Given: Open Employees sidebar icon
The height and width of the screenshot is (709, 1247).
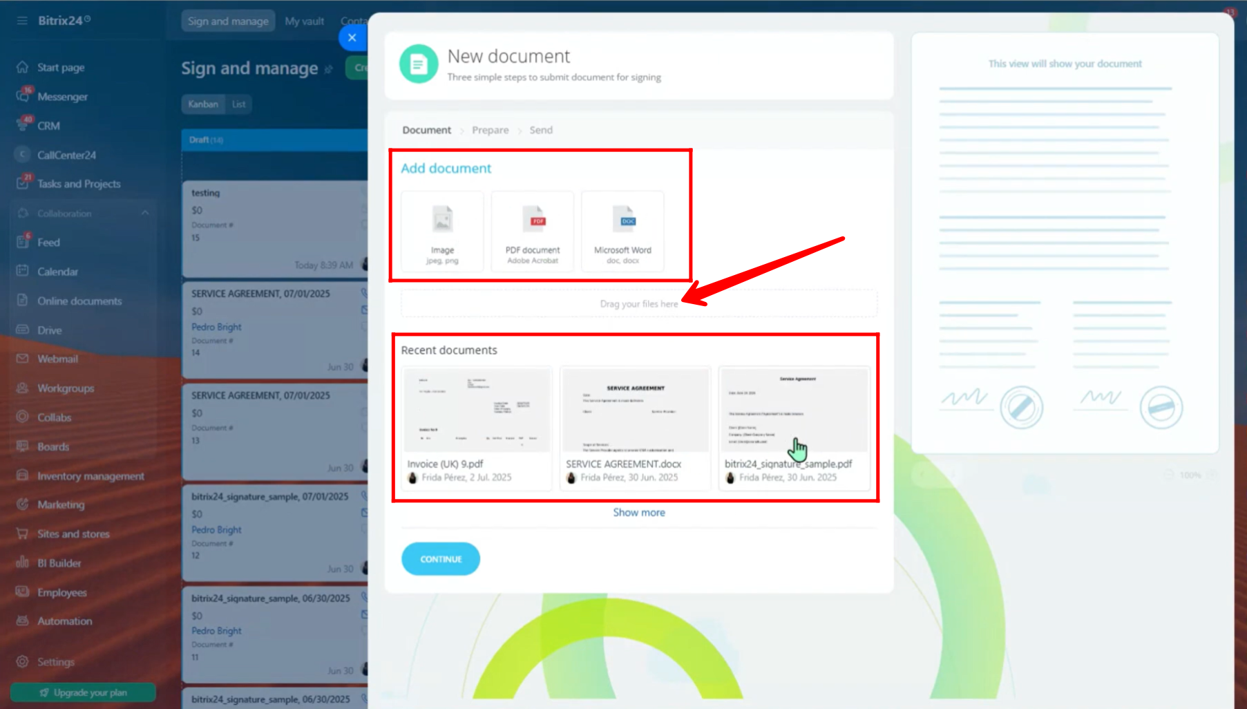Looking at the screenshot, I should [23, 592].
